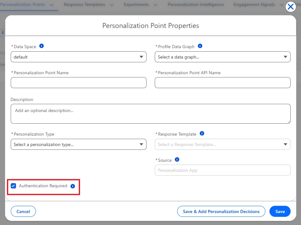The width and height of the screenshot is (301, 225).
Task: Uncheck the Authentication Required checkbox
Action: 13,186
